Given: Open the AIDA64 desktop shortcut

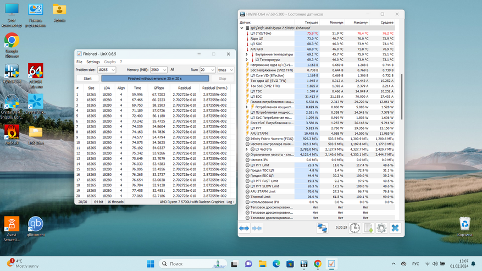Looking at the screenshot, I should point(36,71).
